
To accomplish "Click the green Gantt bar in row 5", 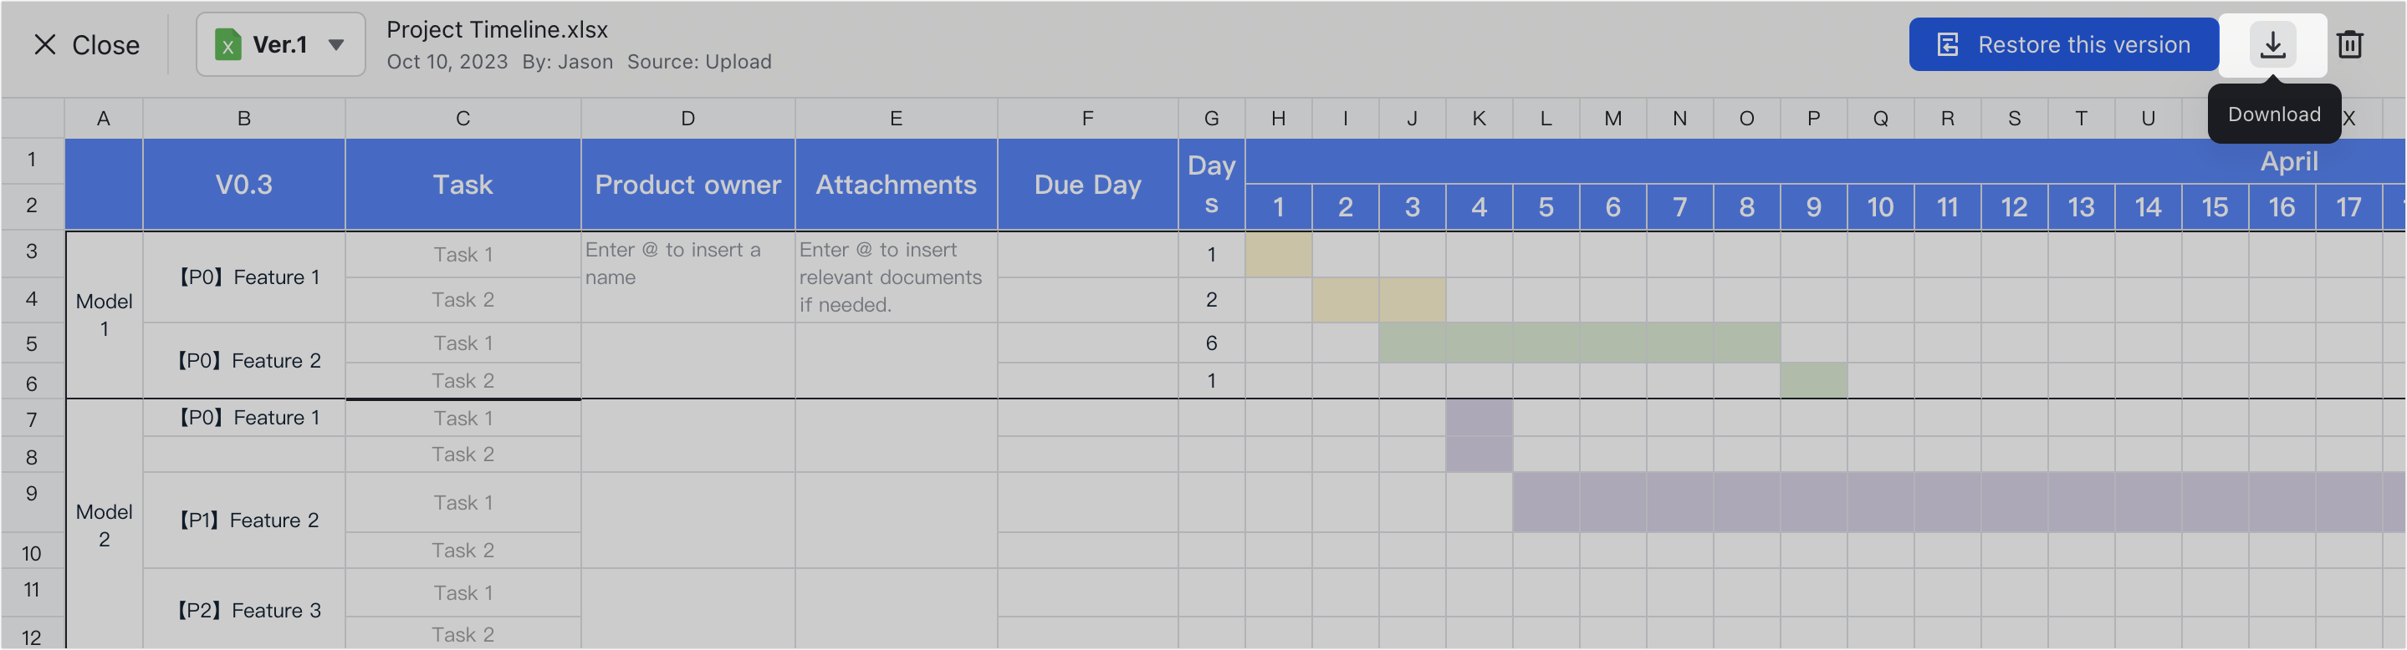I will click(1579, 343).
